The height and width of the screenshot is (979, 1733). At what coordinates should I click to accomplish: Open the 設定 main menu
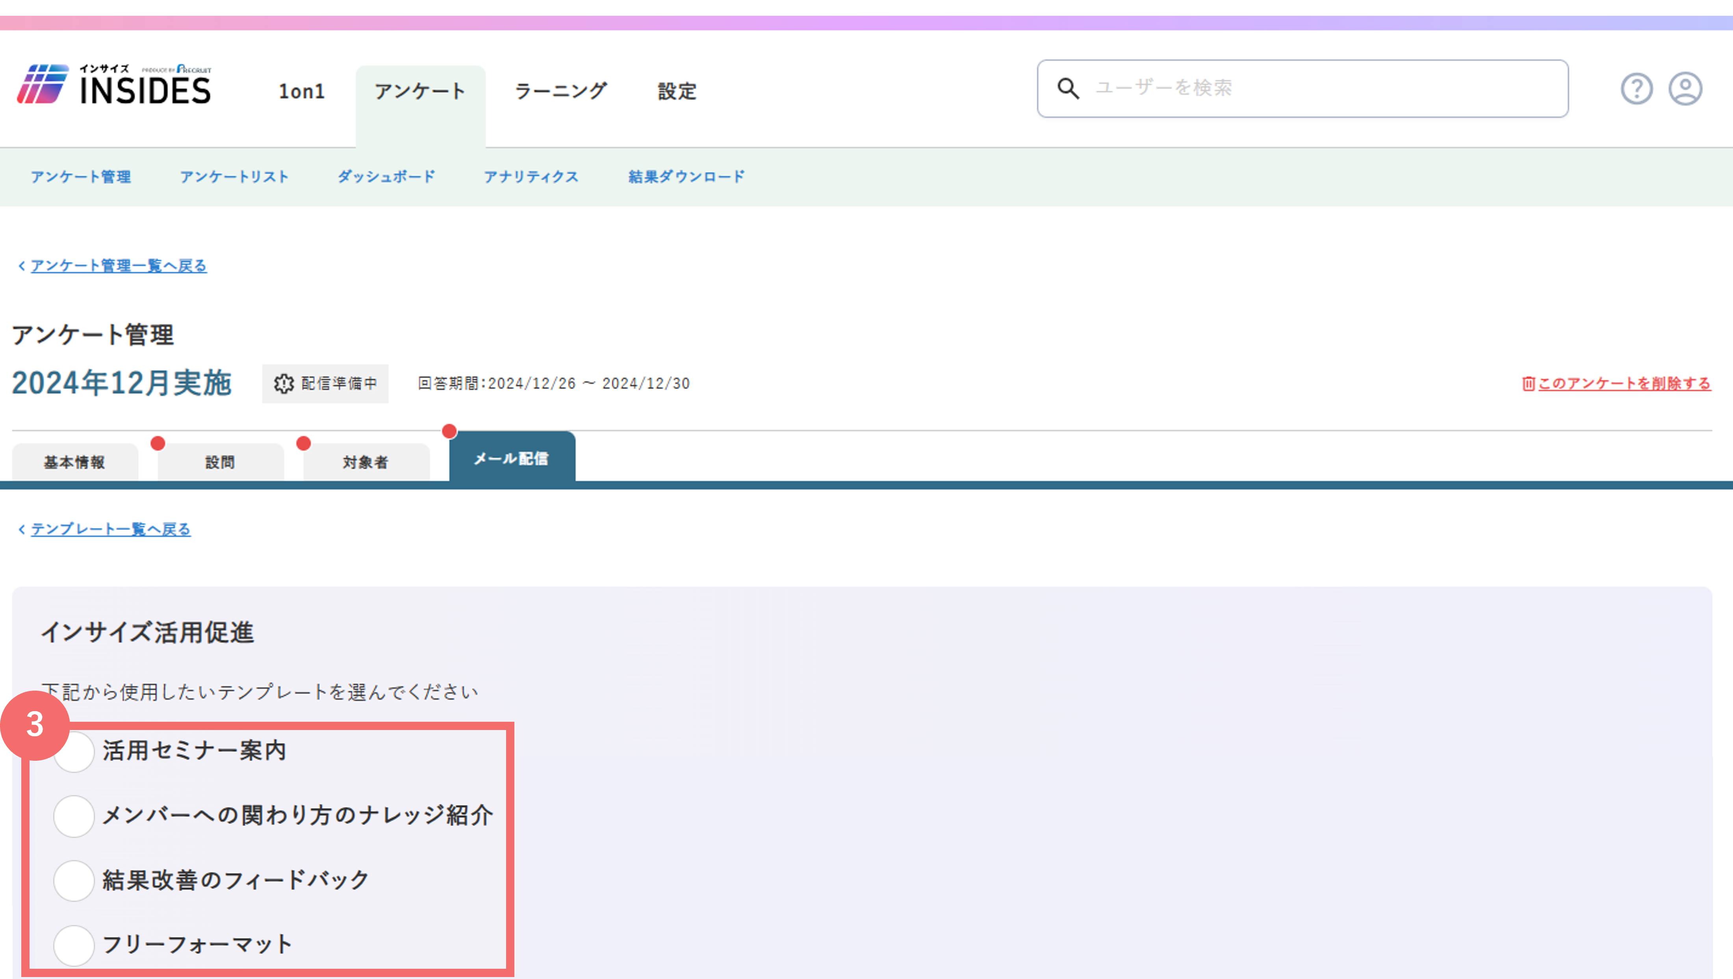point(677,91)
